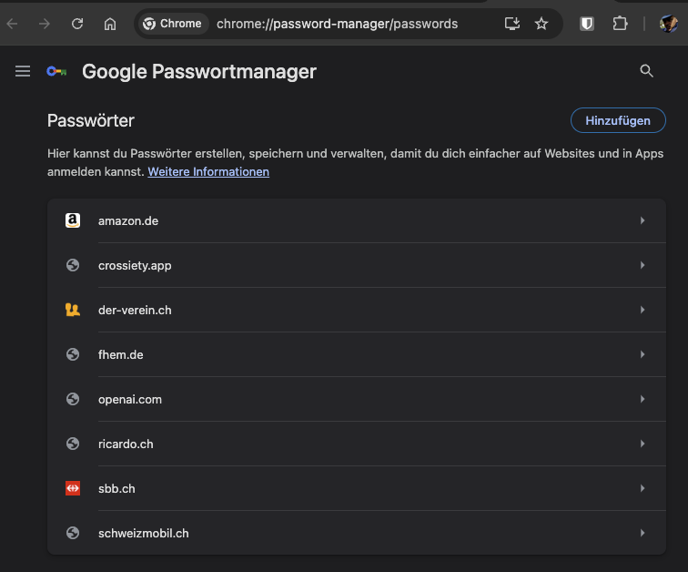Open the der-verein.ch password entry
Image resolution: width=688 pixels, height=572 pixels.
[x=357, y=310]
